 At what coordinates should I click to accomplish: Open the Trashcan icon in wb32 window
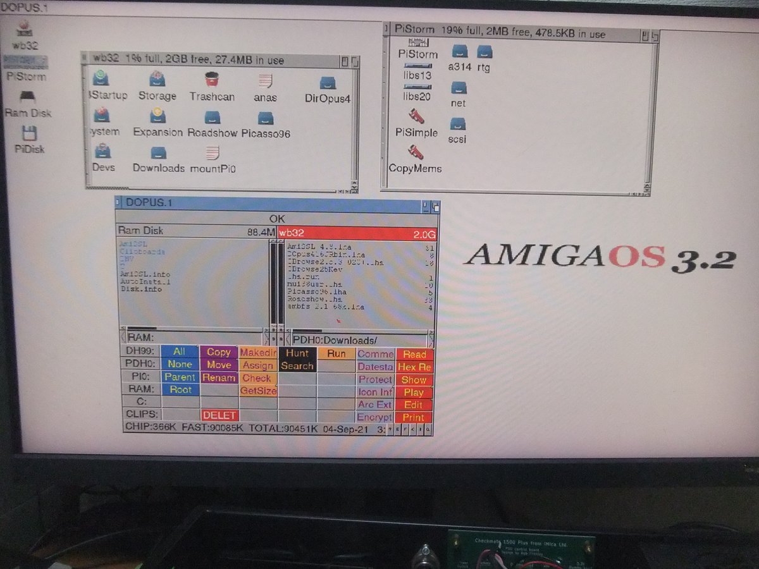(212, 80)
